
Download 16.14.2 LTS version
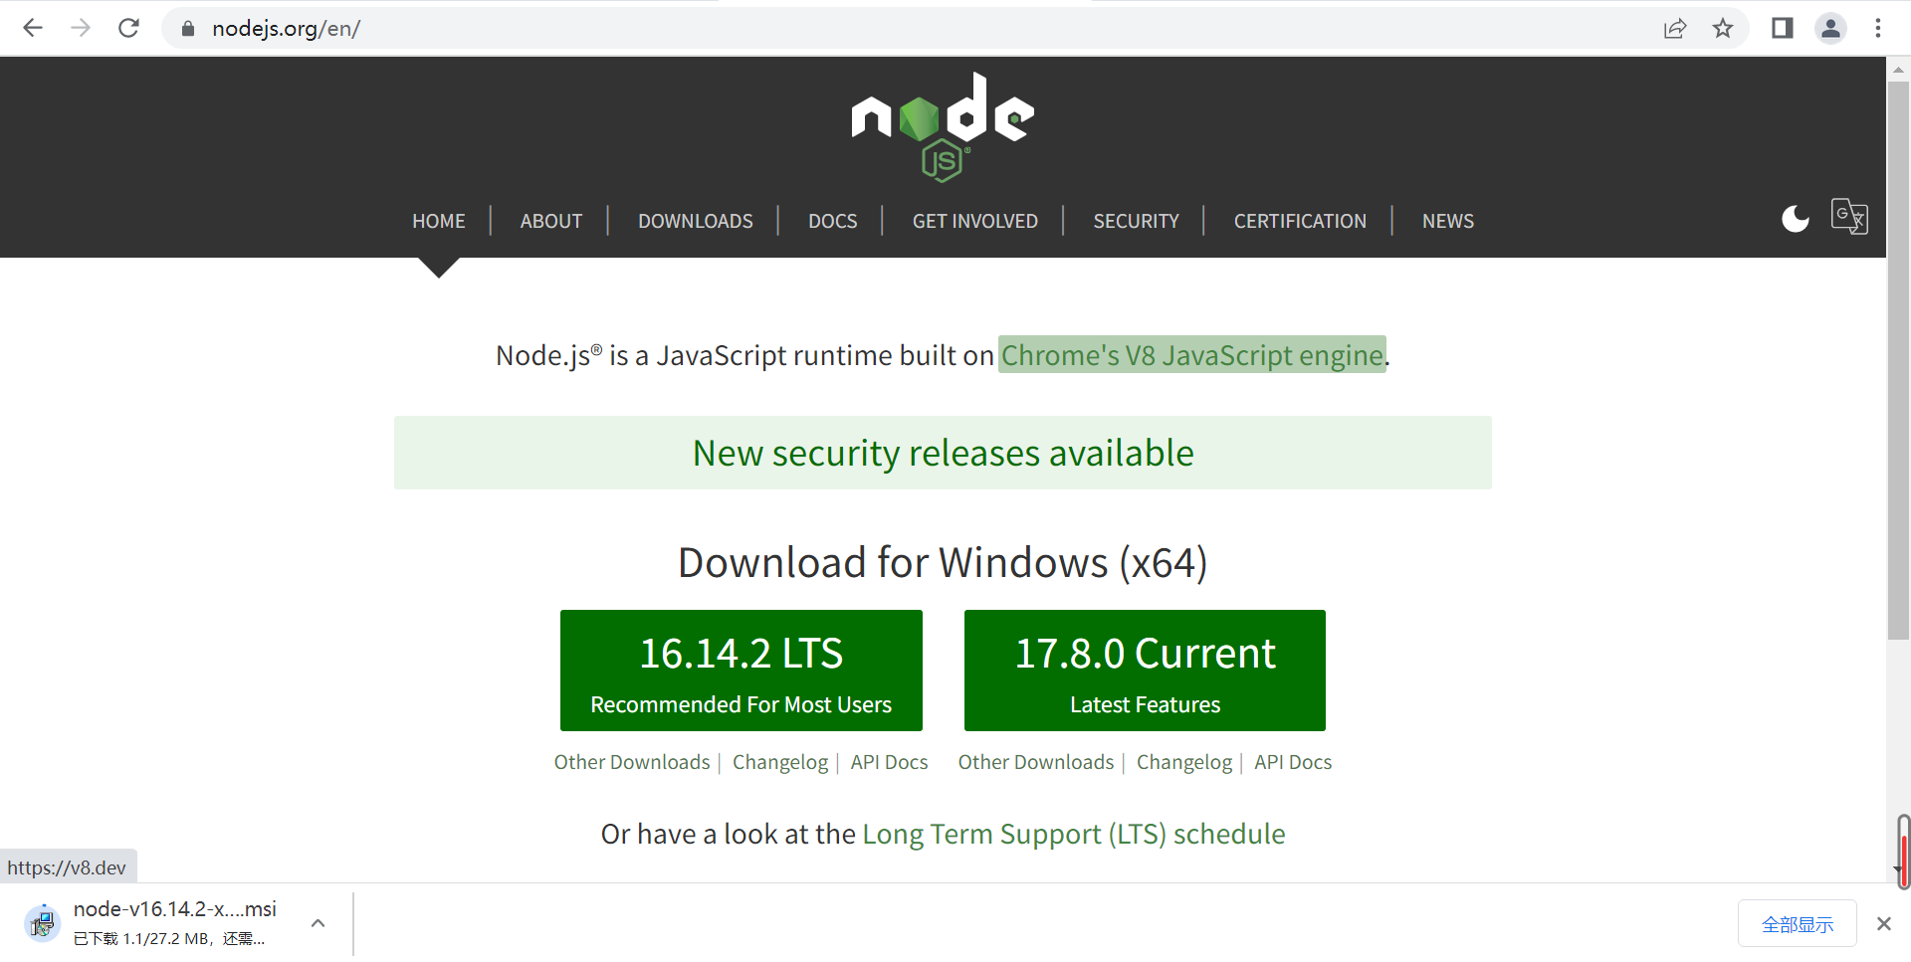point(742,671)
